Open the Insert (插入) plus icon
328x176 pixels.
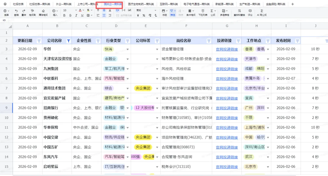tap(54, 11)
